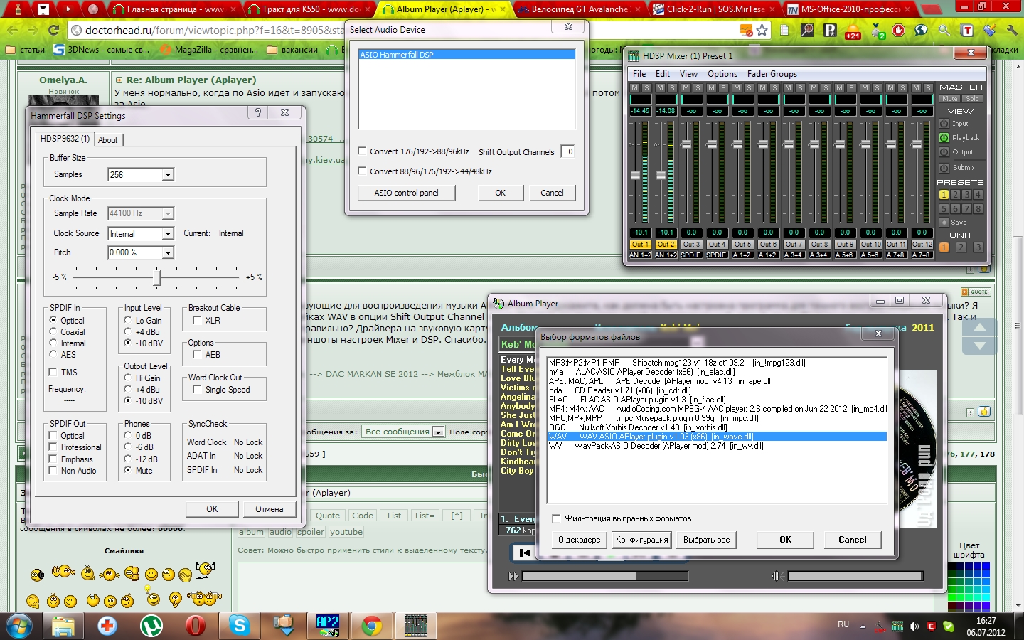
Task: Click the Shift Output Channels input field
Action: pyautogui.click(x=567, y=151)
